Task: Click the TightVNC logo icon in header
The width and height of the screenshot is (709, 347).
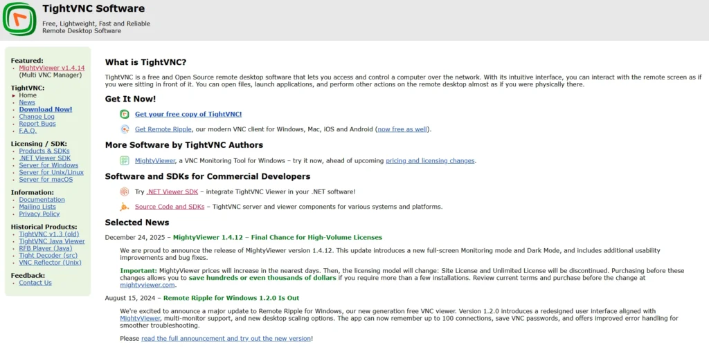Action: coord(19,19)
